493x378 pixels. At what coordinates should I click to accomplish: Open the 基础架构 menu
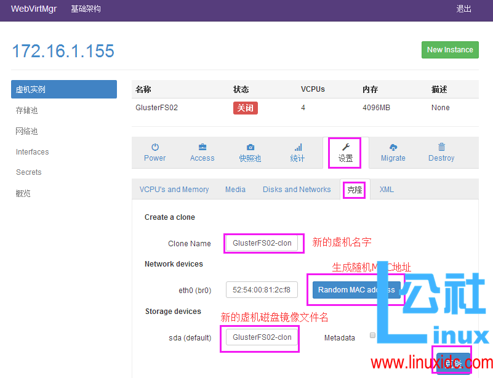pos(86,9)
